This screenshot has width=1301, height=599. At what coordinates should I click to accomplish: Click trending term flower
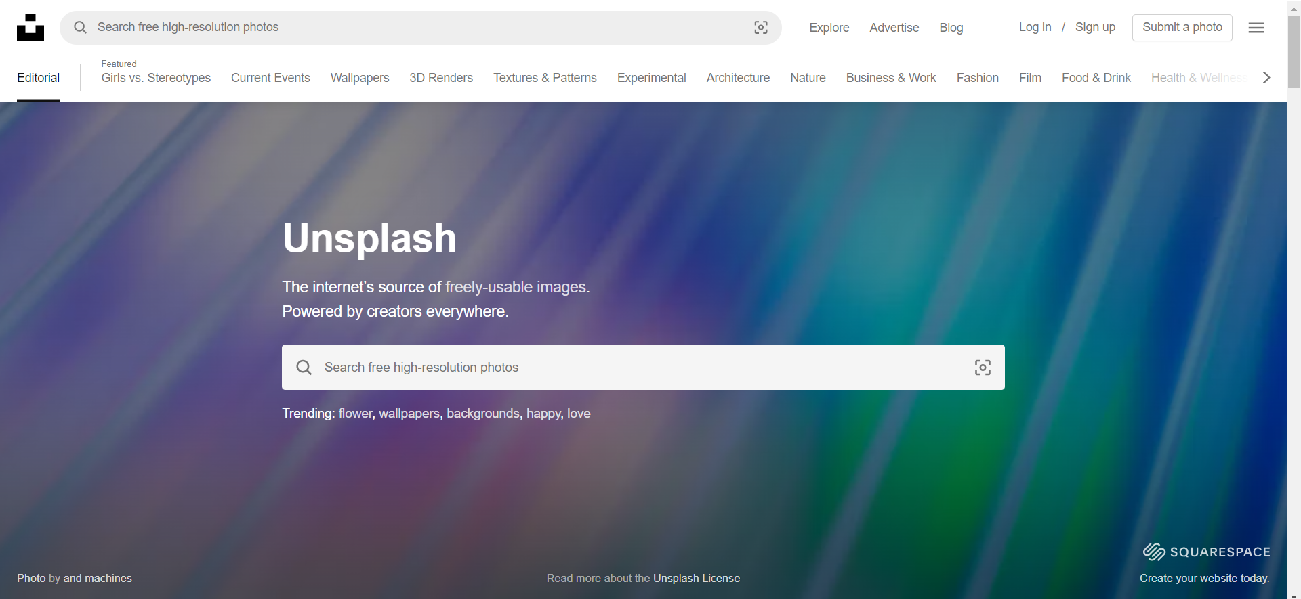(x=356, y=414)
